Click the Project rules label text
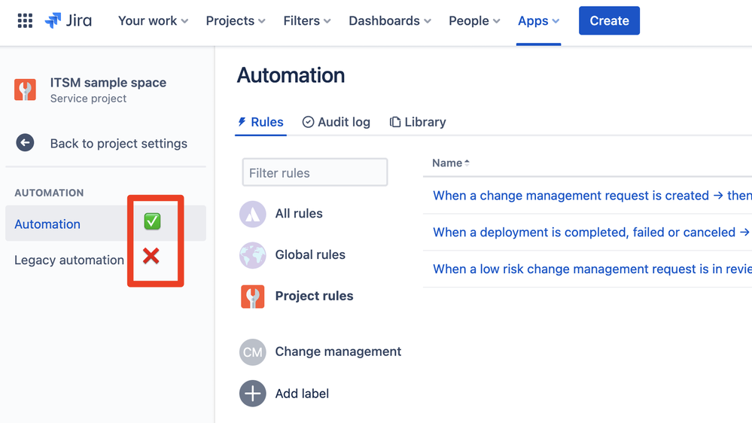Image resolution: width=752 pixels, height=423 pixels. (314, 296)
